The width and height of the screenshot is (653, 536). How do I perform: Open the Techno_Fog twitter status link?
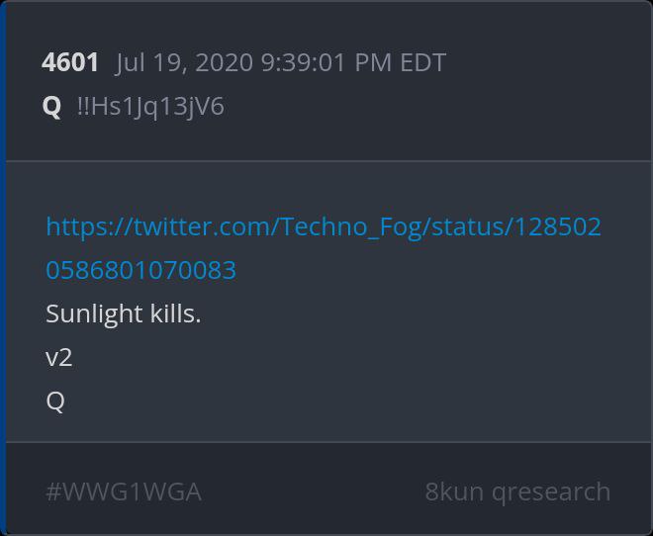(x=324, y=248)
